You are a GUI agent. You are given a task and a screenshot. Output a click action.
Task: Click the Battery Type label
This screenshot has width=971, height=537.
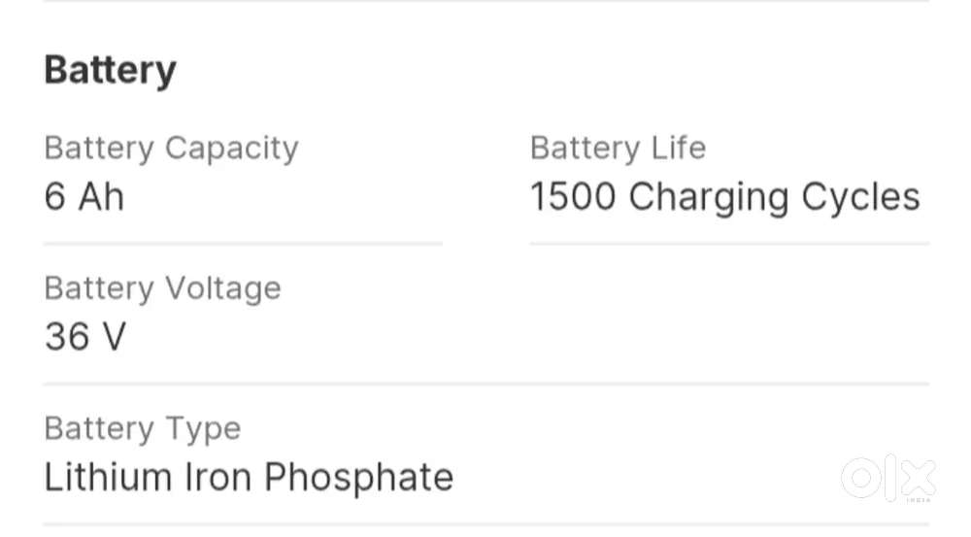click(142, 428)
